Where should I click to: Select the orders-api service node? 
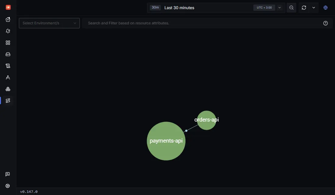pos(206,120)
